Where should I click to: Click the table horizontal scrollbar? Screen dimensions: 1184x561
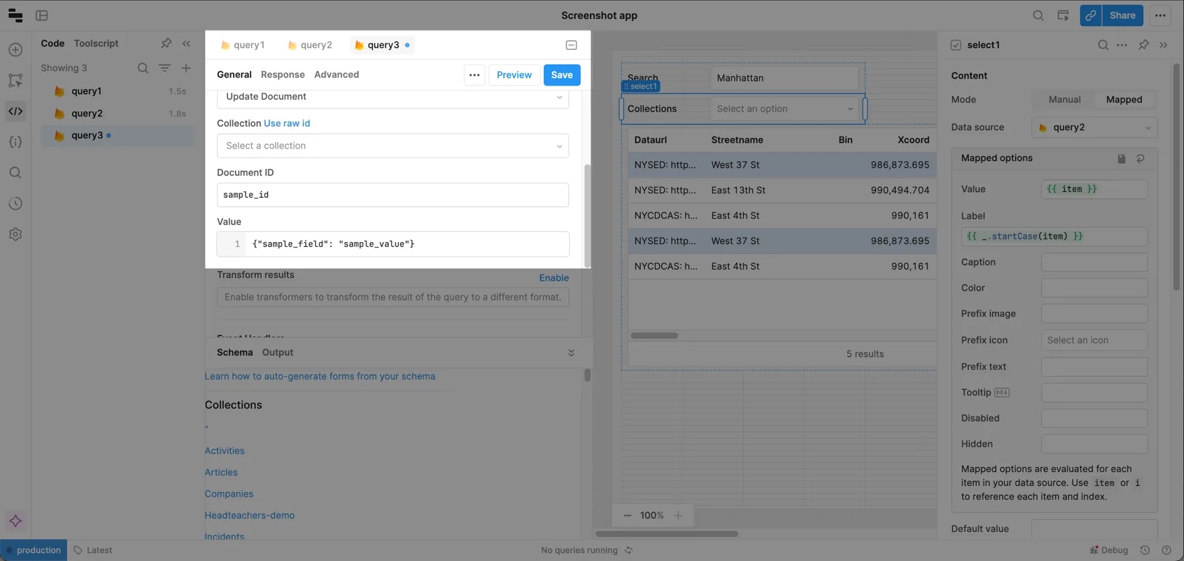[654, 335]
